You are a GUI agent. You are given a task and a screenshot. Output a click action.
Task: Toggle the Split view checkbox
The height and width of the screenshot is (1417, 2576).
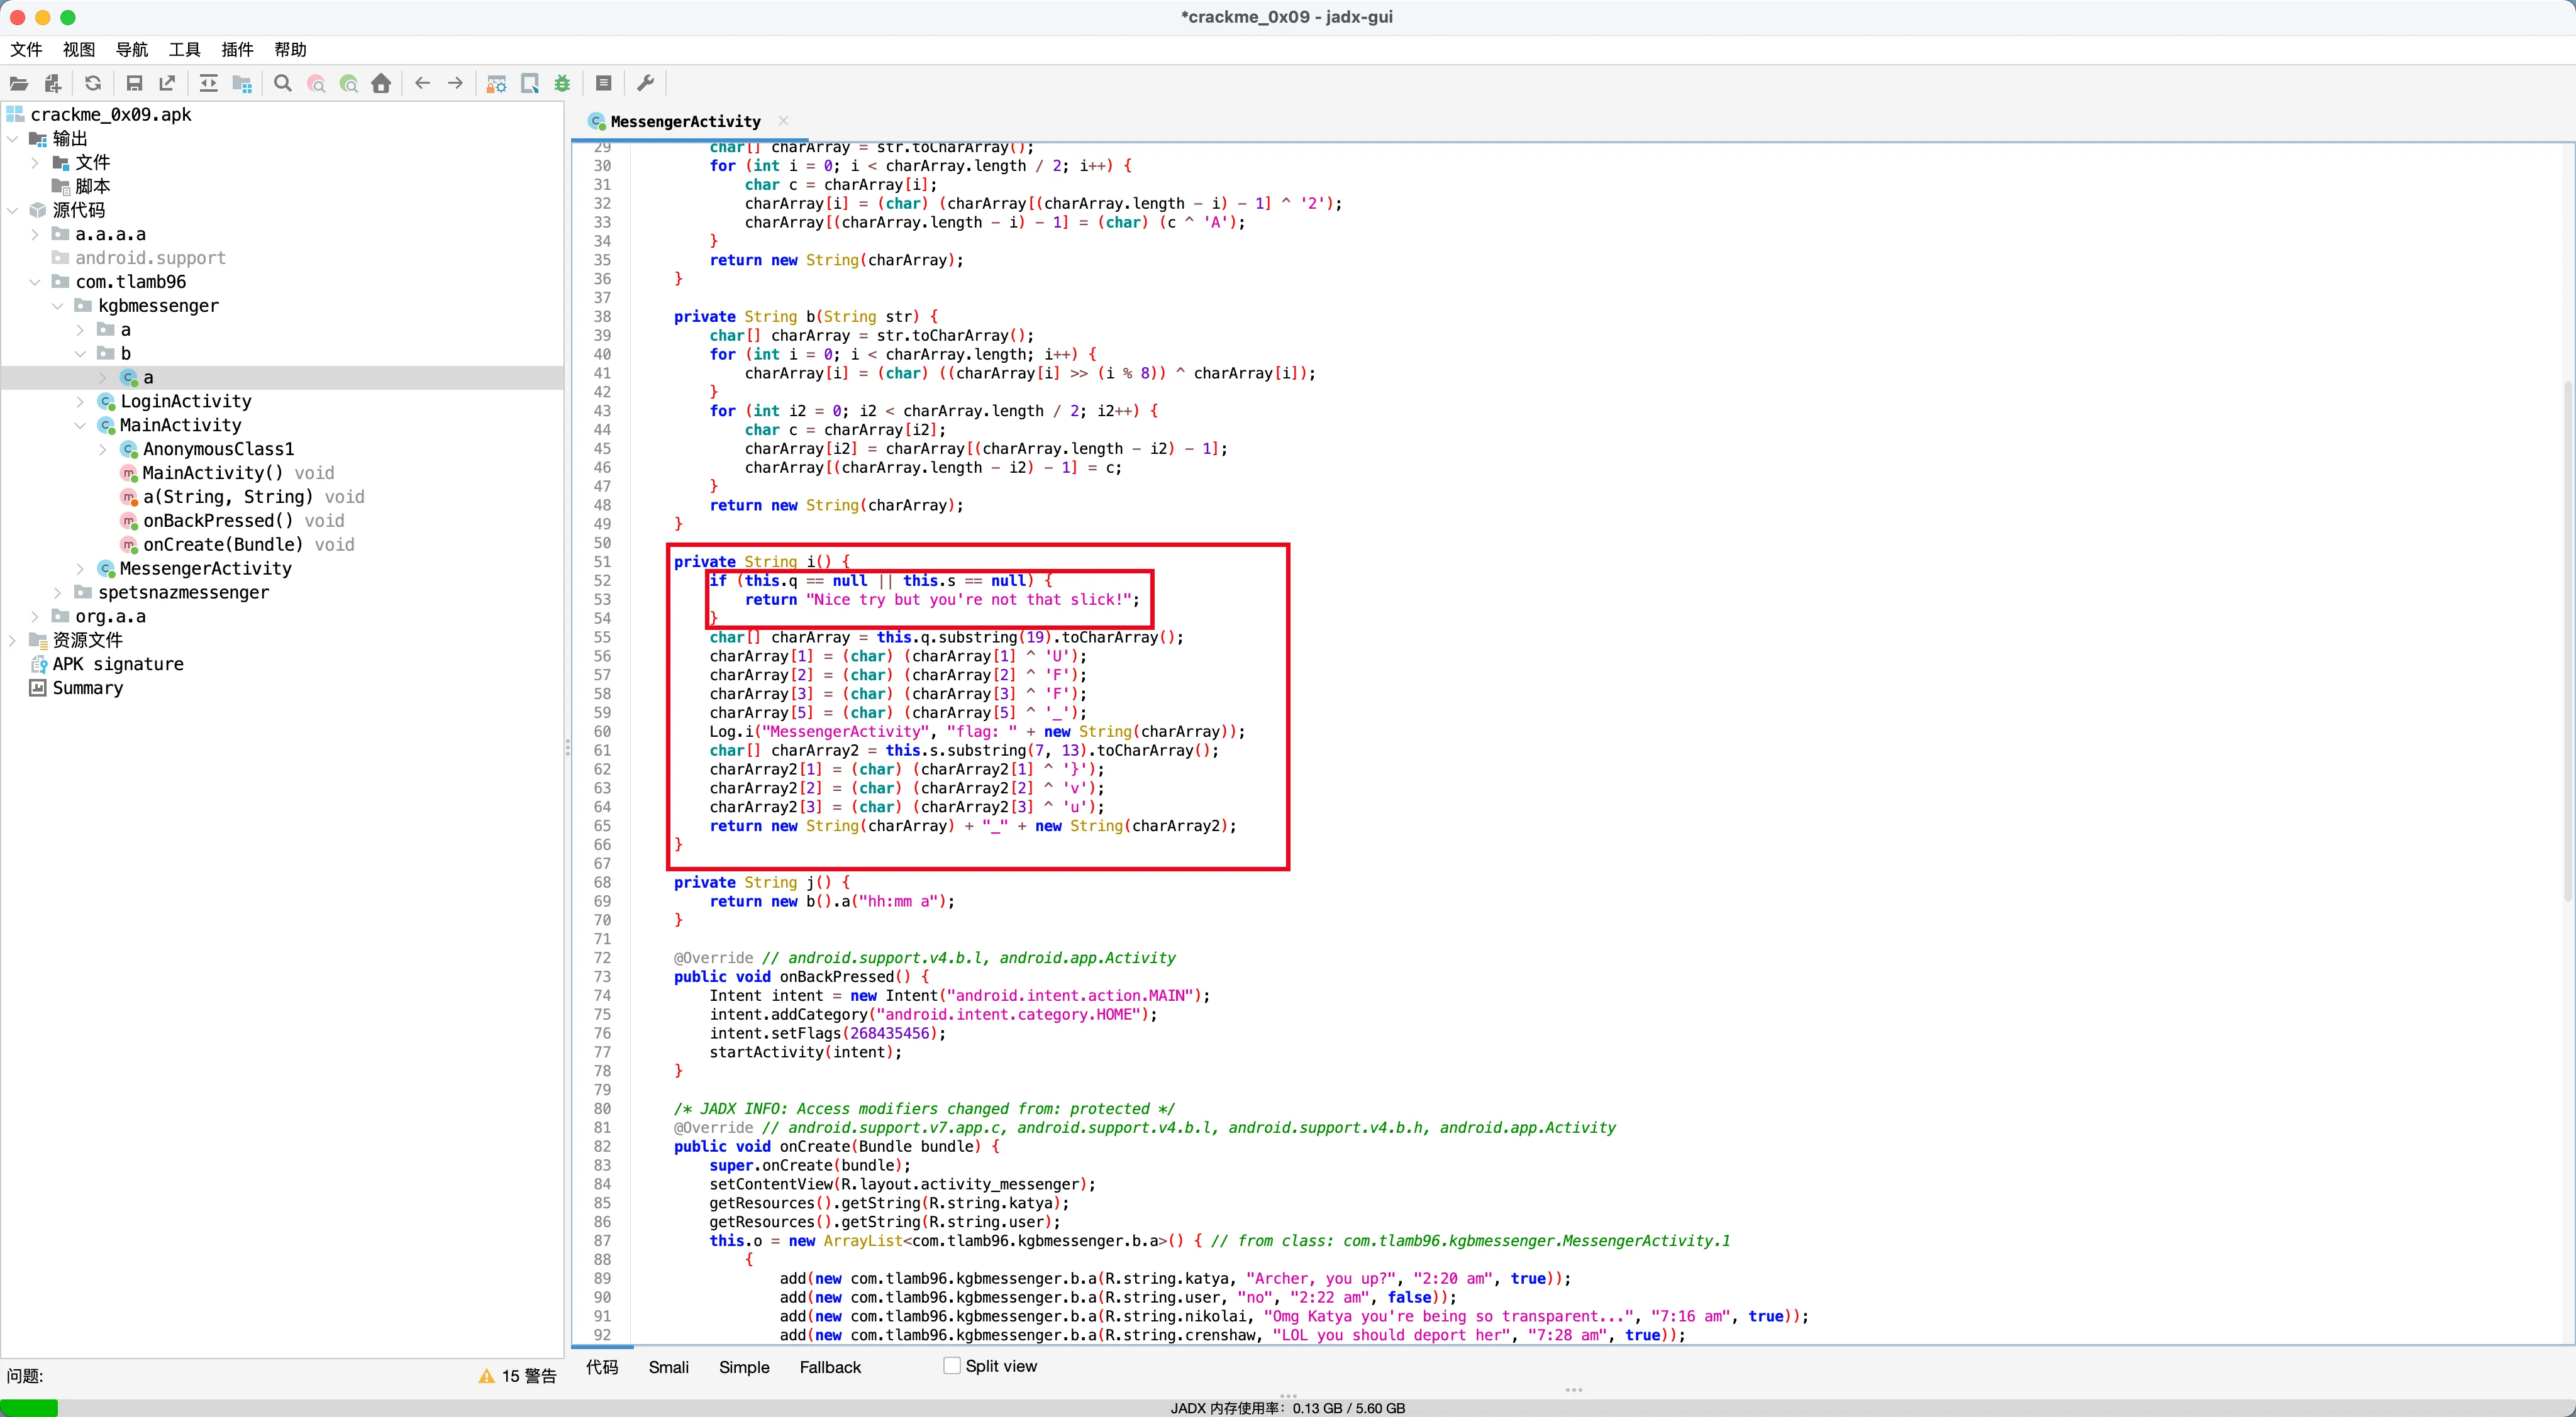point(952,1365)
